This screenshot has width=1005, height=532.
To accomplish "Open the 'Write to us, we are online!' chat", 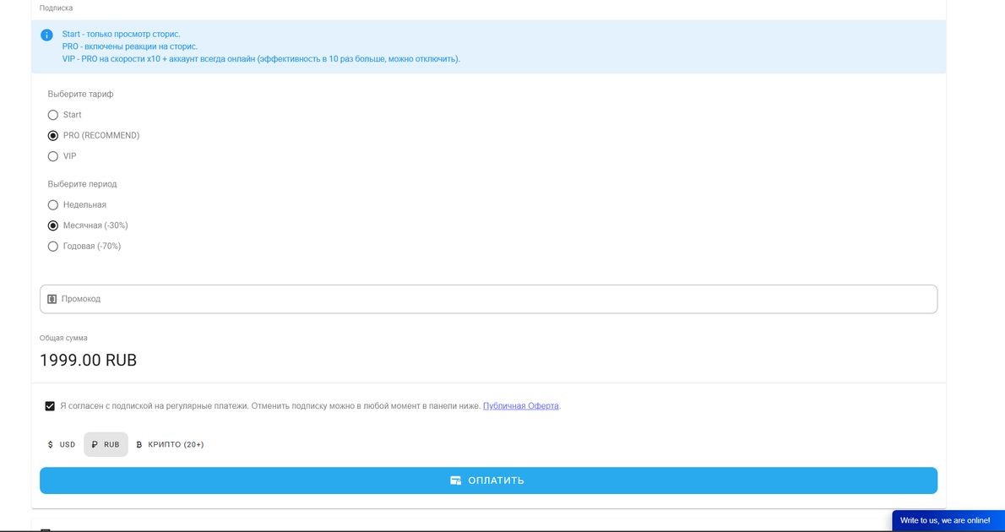I will (x=945, y=521).
